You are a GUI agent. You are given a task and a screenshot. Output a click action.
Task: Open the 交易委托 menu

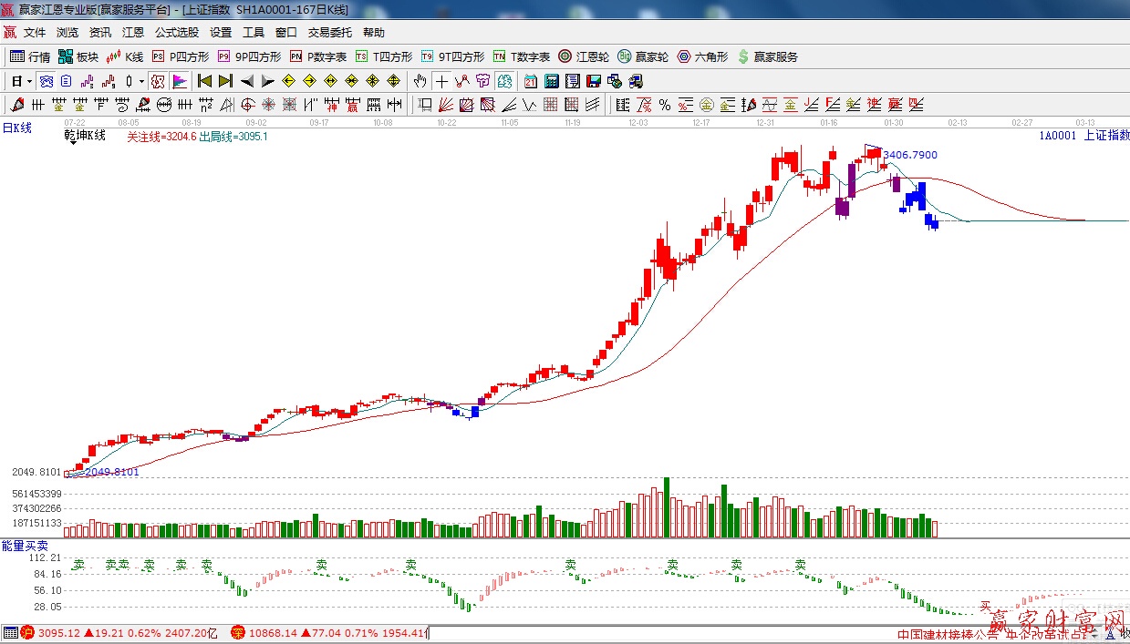[329, 32]
